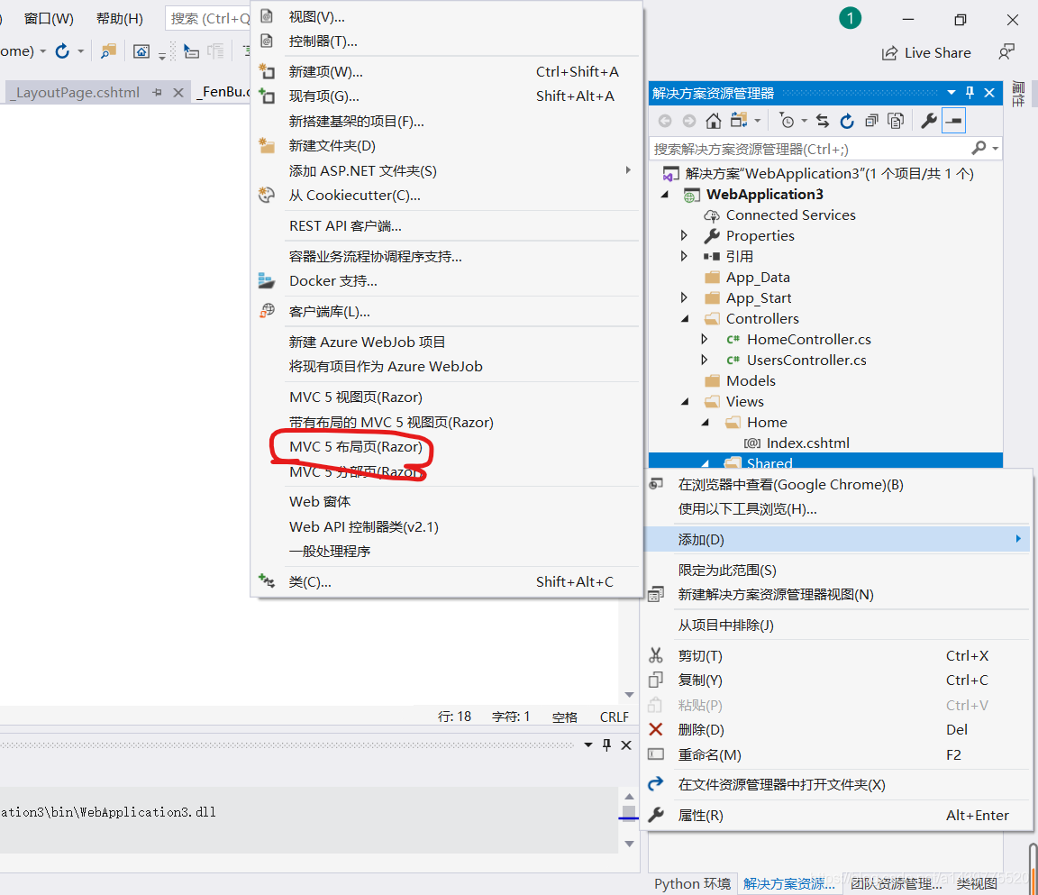Expand the 引用 references node
The height and width of the screenshot is (895, 1038).
[685, 256]
